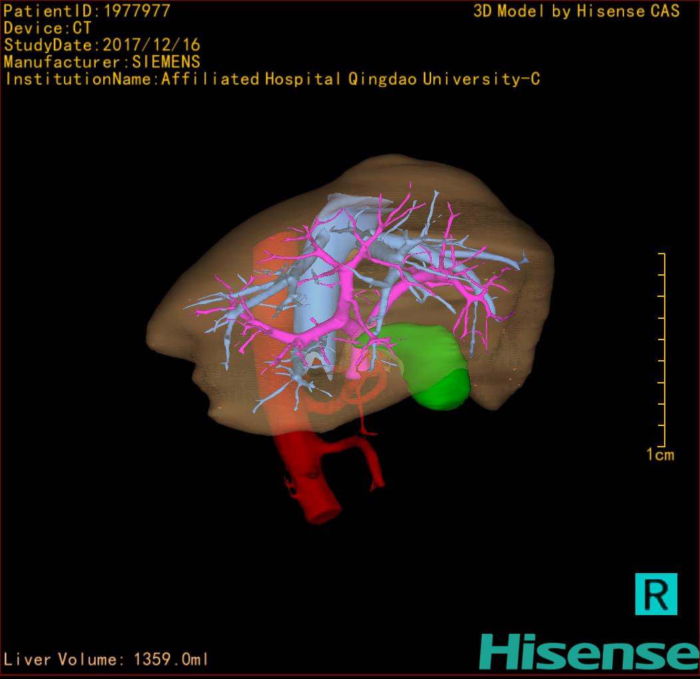The height and width of the screenshot is (679, 700).
Task: Click the InstitutionName hospital text
Action: [x=272, y=79]
